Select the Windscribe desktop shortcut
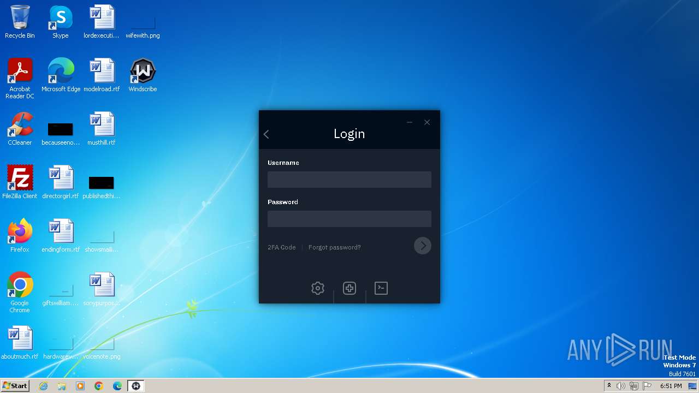 pyautogui.click(x=143, y=75)
